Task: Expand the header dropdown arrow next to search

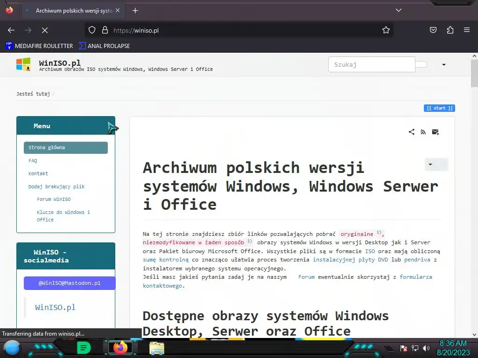Action: coord(444,64)
